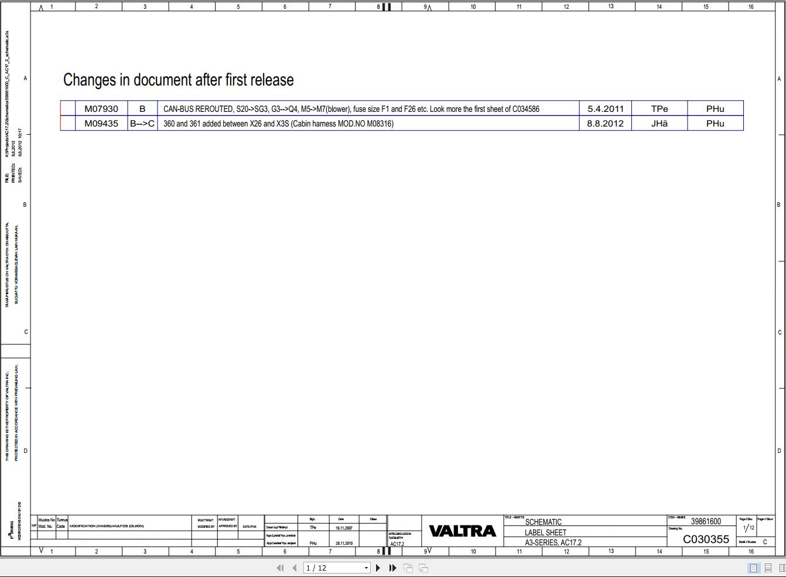Image resolution: width=786 pixels, height=577 pixels.
Task: Click the M07930 modification number cell
Action: click(101, 108)
